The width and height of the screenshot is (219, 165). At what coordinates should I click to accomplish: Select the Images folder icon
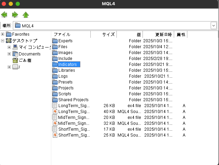tap(55, 53)
